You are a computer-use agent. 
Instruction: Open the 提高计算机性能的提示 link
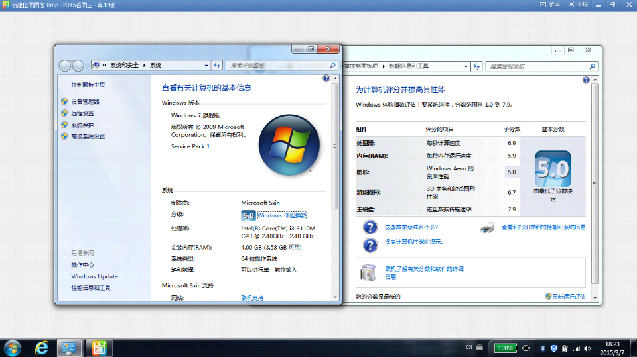(414, 242)
